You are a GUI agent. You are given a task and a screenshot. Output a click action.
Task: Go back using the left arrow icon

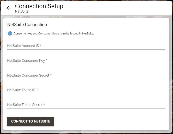tap(8, 8)
